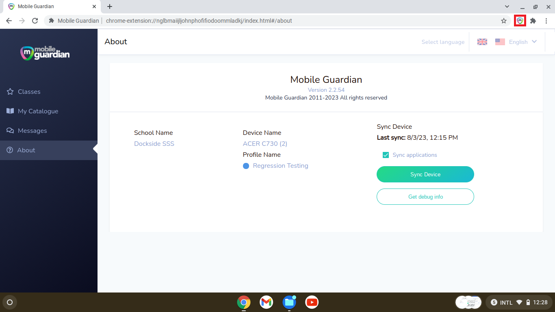Click the question mark icon beside About
The width and height of the screenshot is (555, 312).
(10, 150)
